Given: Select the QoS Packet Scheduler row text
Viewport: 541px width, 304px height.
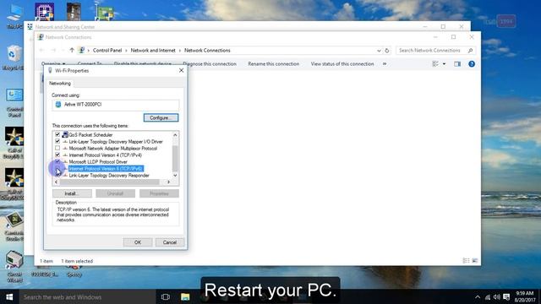Looking at the screenshot, I should pos(90,135).
